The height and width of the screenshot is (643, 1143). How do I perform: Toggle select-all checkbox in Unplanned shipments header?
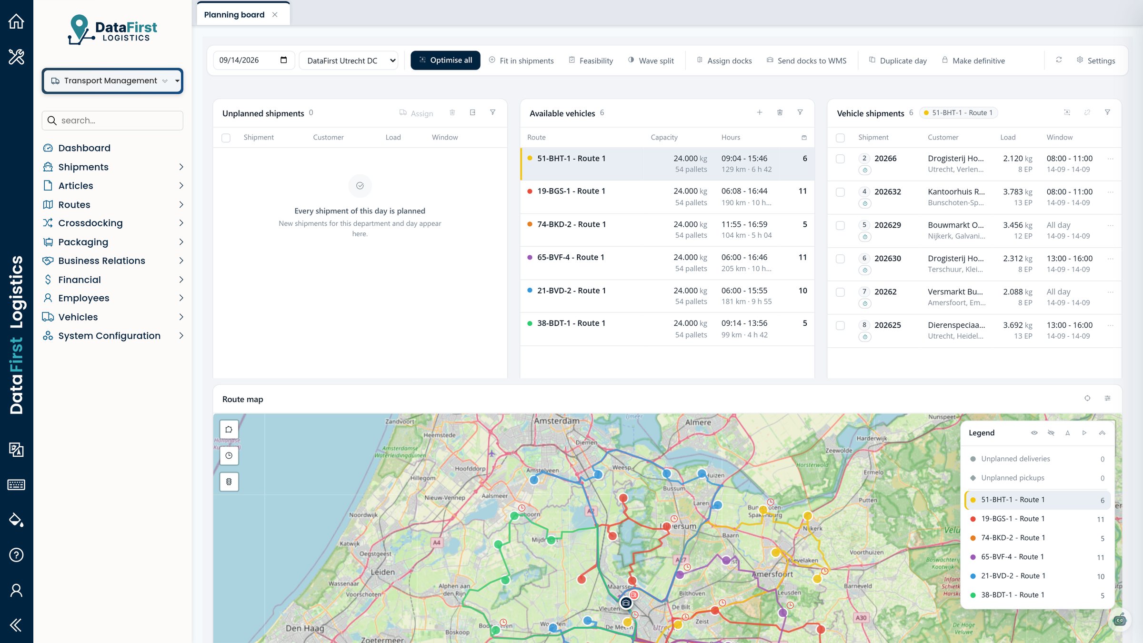pyautogui.click(x=226, y=138)
